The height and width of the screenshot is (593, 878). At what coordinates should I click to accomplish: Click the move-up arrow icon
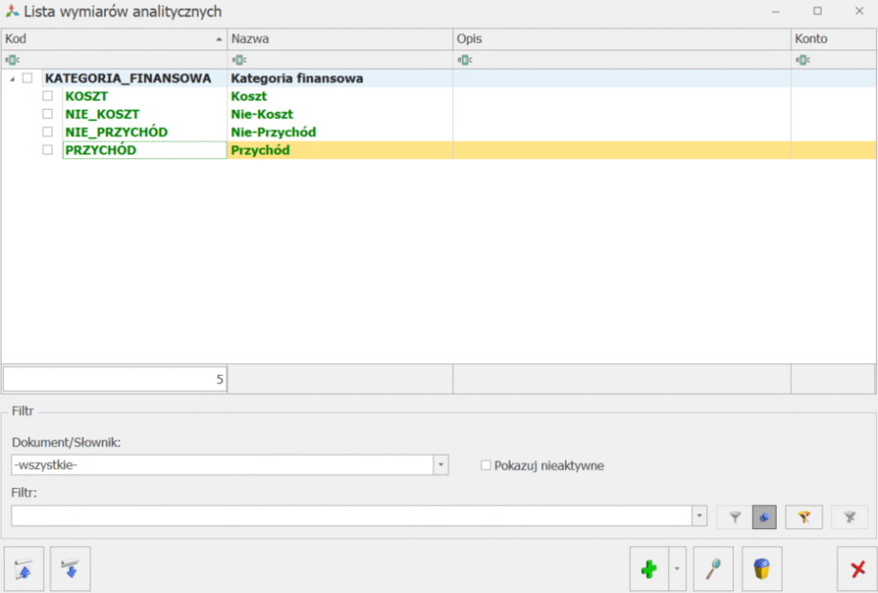tap(24, 569)
